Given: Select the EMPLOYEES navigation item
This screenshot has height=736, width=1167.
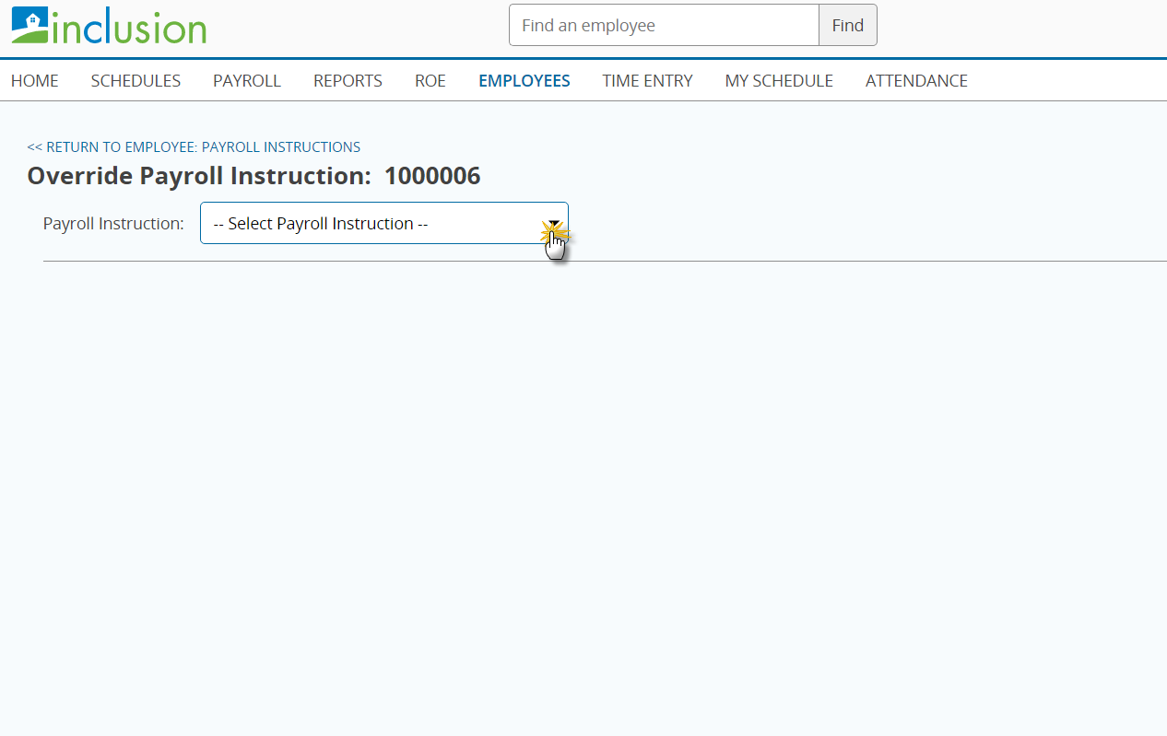Looking at the screenshot, I should [525, 81].
